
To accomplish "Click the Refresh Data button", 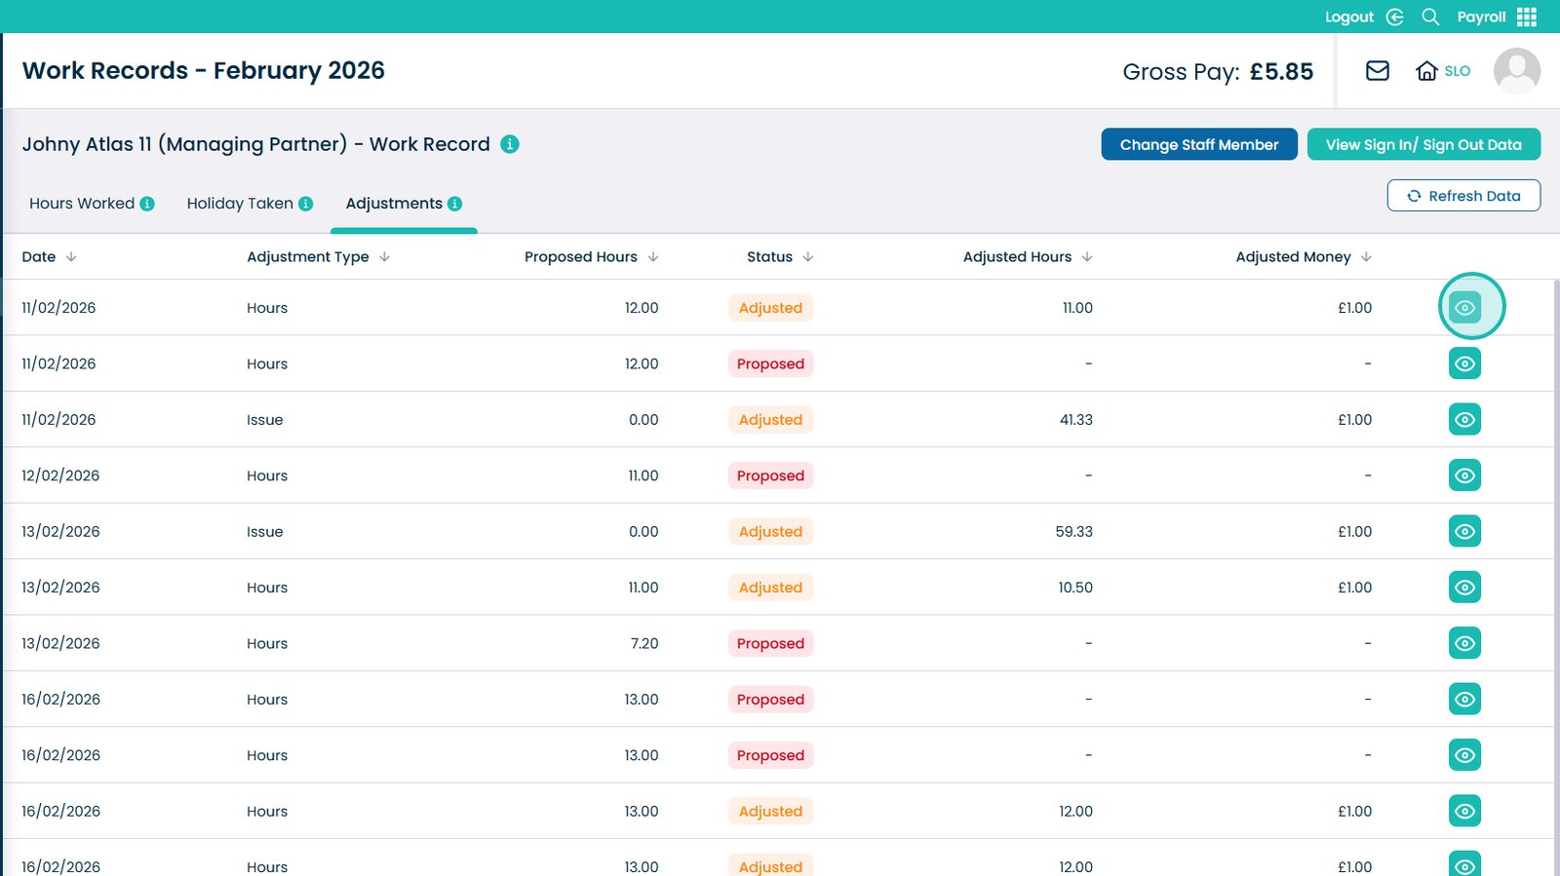I will (1463, 196).
